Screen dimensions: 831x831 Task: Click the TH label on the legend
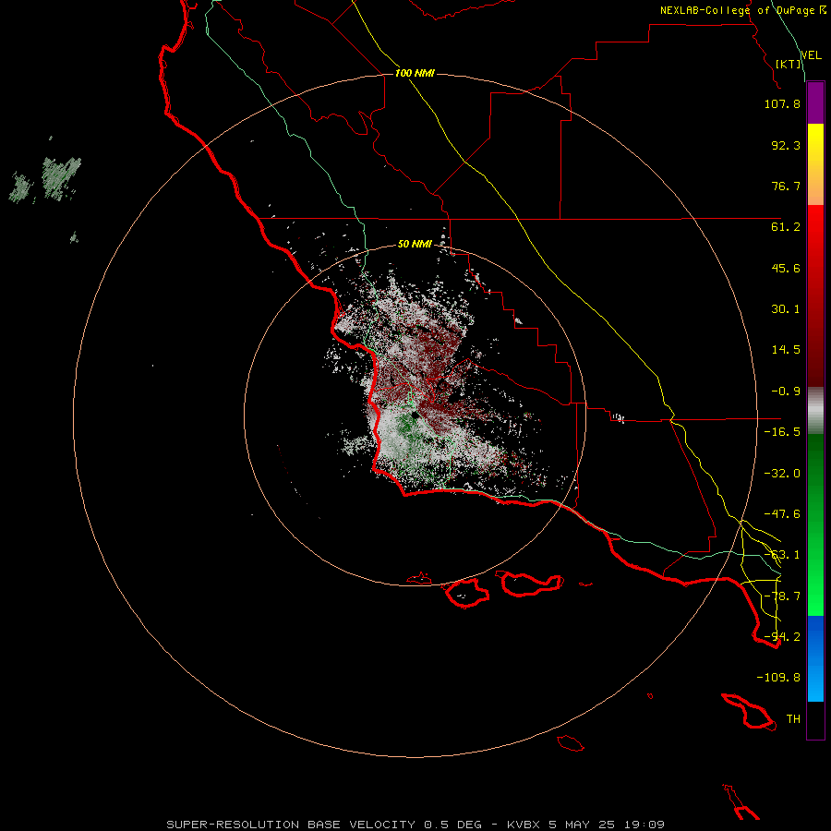coord(793,719)
